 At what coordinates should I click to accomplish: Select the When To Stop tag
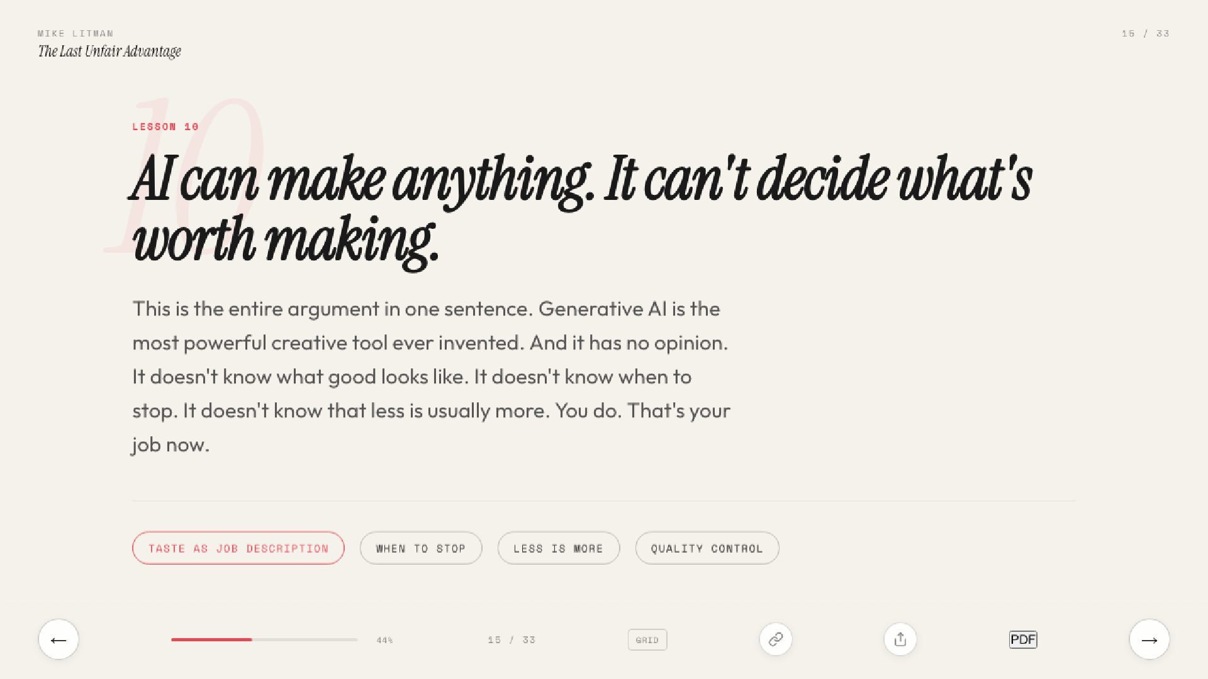click(421, 548)
